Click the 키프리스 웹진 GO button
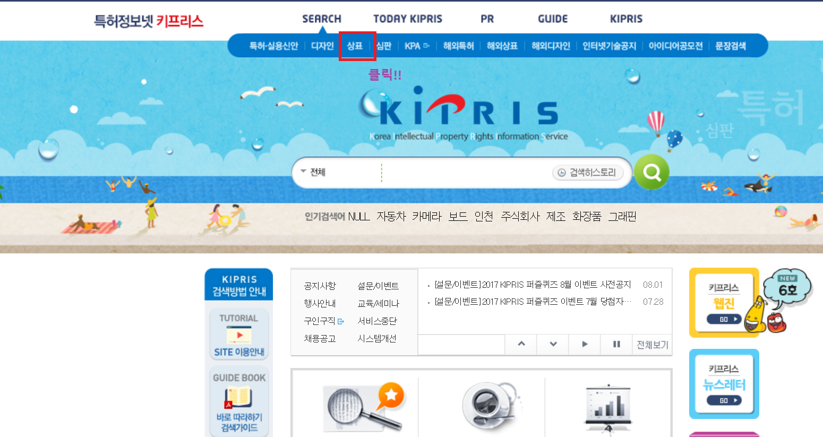The image size is (823, 437). [x=724, y=319]
